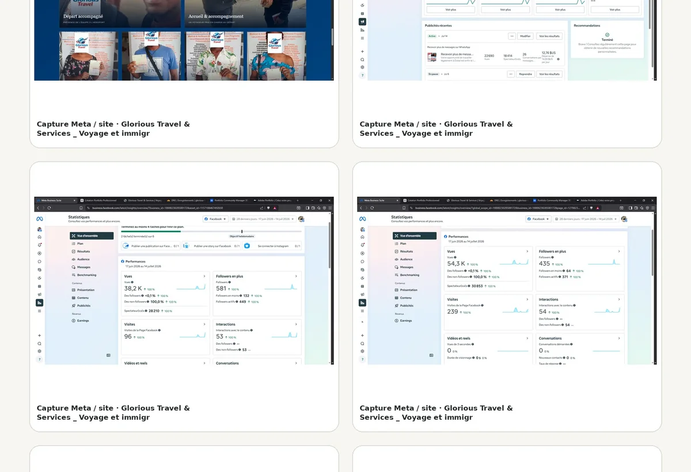691x472 pixels.
Task: In the 54,3 K screenshot, expand the Conversations card chevron
Action: click(x=619, y=338)
